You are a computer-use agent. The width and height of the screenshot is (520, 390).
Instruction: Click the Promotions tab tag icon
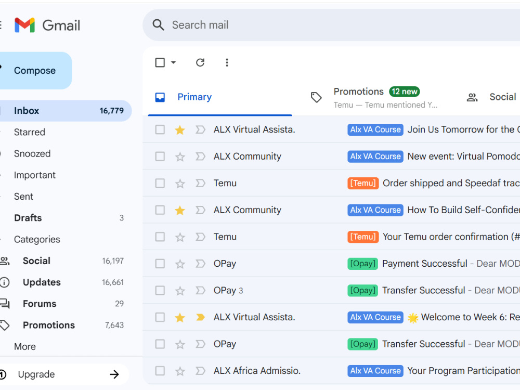point(316,97)
